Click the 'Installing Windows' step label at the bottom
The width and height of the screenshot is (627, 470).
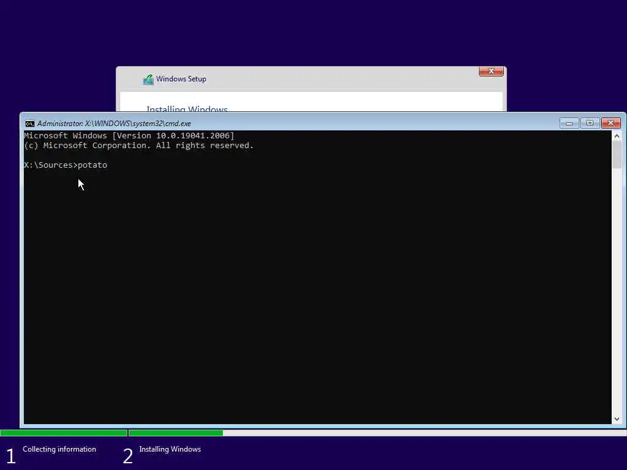[170, 449]
